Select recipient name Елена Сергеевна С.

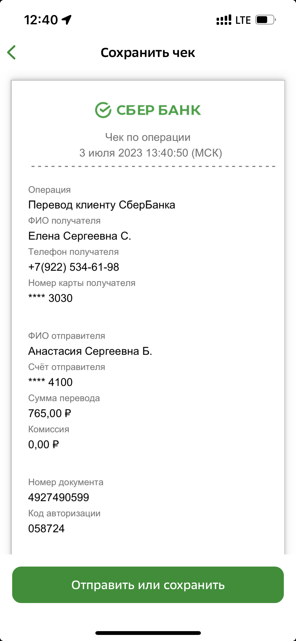[x=80, y=236]
